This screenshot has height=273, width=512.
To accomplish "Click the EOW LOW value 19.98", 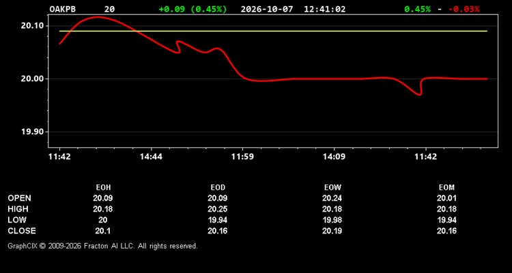I will 332,220.
